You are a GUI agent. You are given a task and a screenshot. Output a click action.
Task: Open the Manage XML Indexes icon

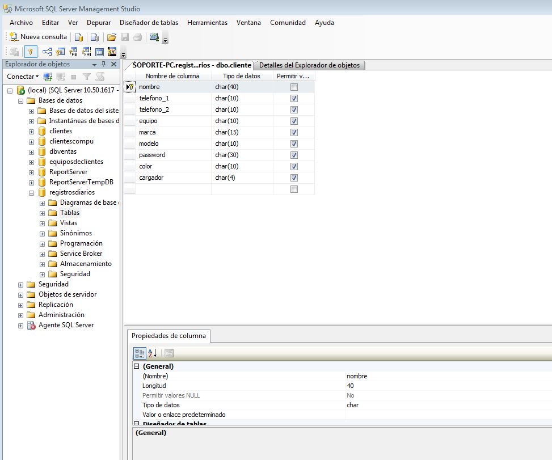pyautogui.click(x=86, y=52)
